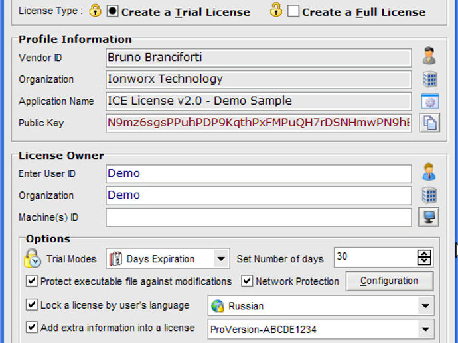Click the Days Expiration text in combo
Viewport: 458px width, 343px height.
(x=161, y=259)
